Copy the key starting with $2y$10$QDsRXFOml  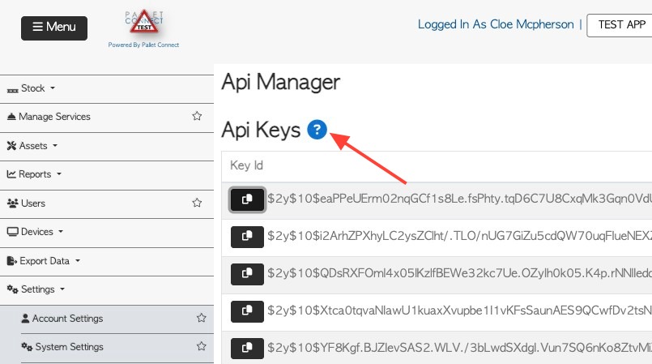[247, 273]
